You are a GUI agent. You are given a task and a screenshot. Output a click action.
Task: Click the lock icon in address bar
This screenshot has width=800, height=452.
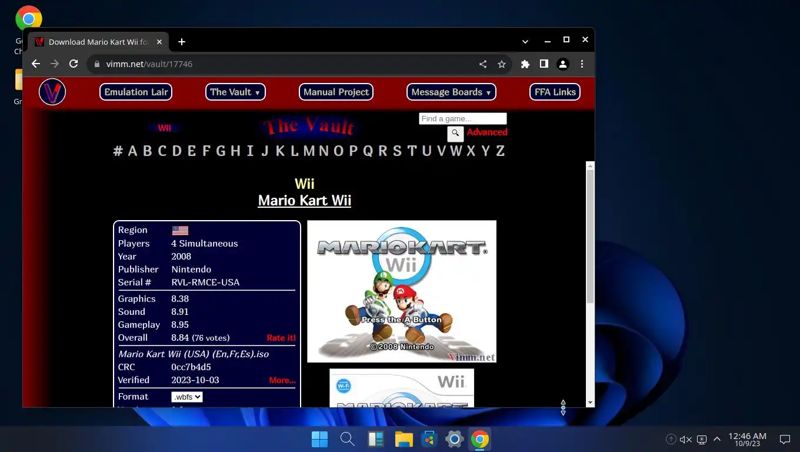(x=97, y=64)
